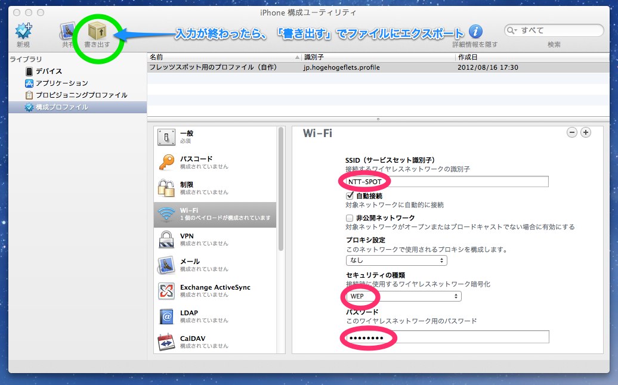Click the blue info icon 詳細情報を隠す

pyautogui.click(x=475, y=31)
